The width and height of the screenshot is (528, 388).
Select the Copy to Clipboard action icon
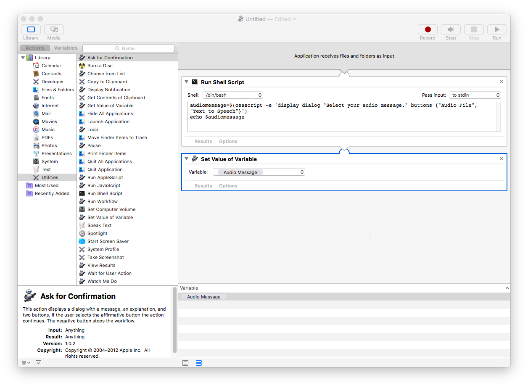[x=82, y=82]
